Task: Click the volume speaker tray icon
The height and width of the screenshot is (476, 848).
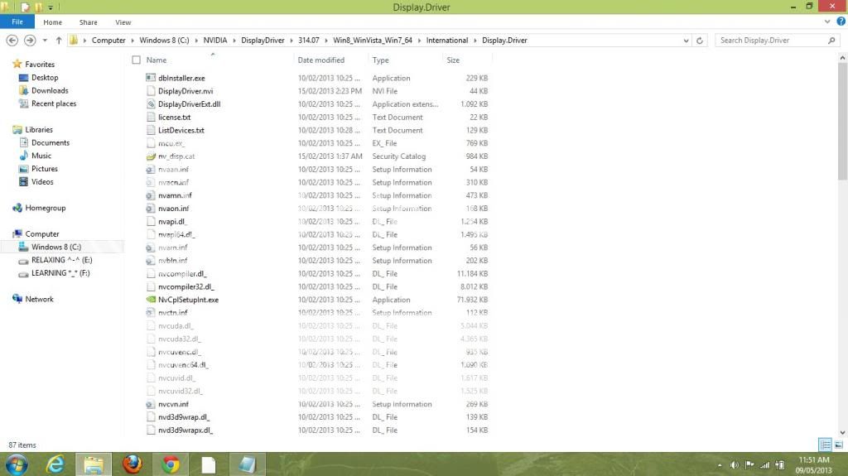Action: coord(734,464)
